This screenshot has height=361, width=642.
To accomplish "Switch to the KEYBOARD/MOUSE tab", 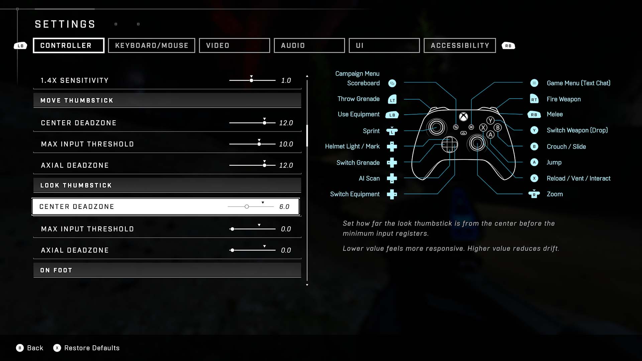I will coord(152,45).
